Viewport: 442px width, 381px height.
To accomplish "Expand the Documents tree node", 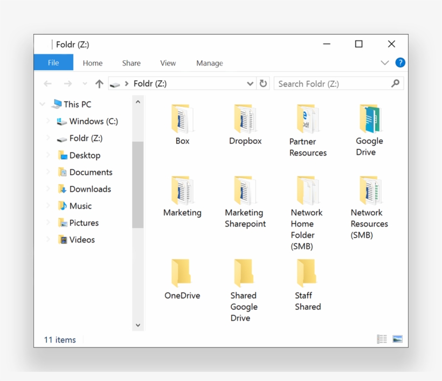I will 48,172.
